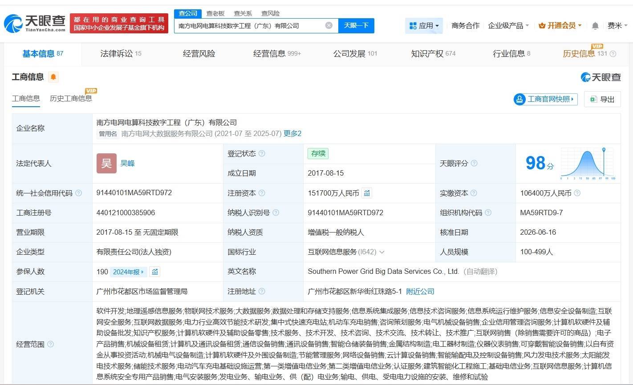Expand the 应用 dropdown
The width and height of the screenshot is (633, 385).
424,26
